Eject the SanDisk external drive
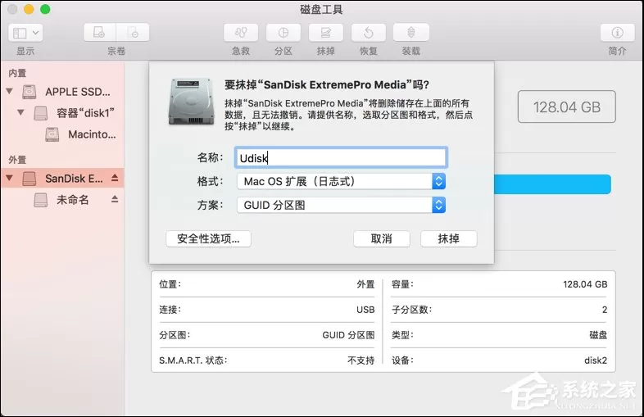Image resolution: width=644 pixels, height=417 pixels. [115, 178]
